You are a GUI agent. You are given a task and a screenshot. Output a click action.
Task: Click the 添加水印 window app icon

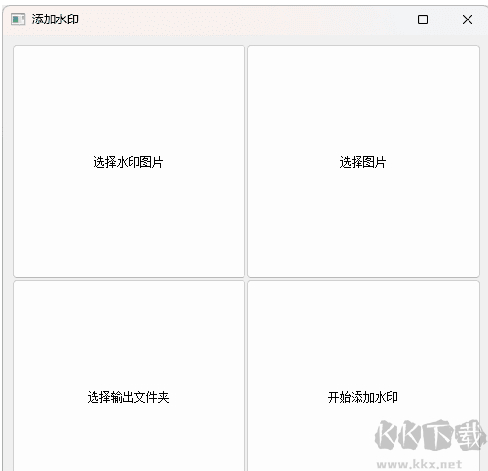click(x=18, y=20)
